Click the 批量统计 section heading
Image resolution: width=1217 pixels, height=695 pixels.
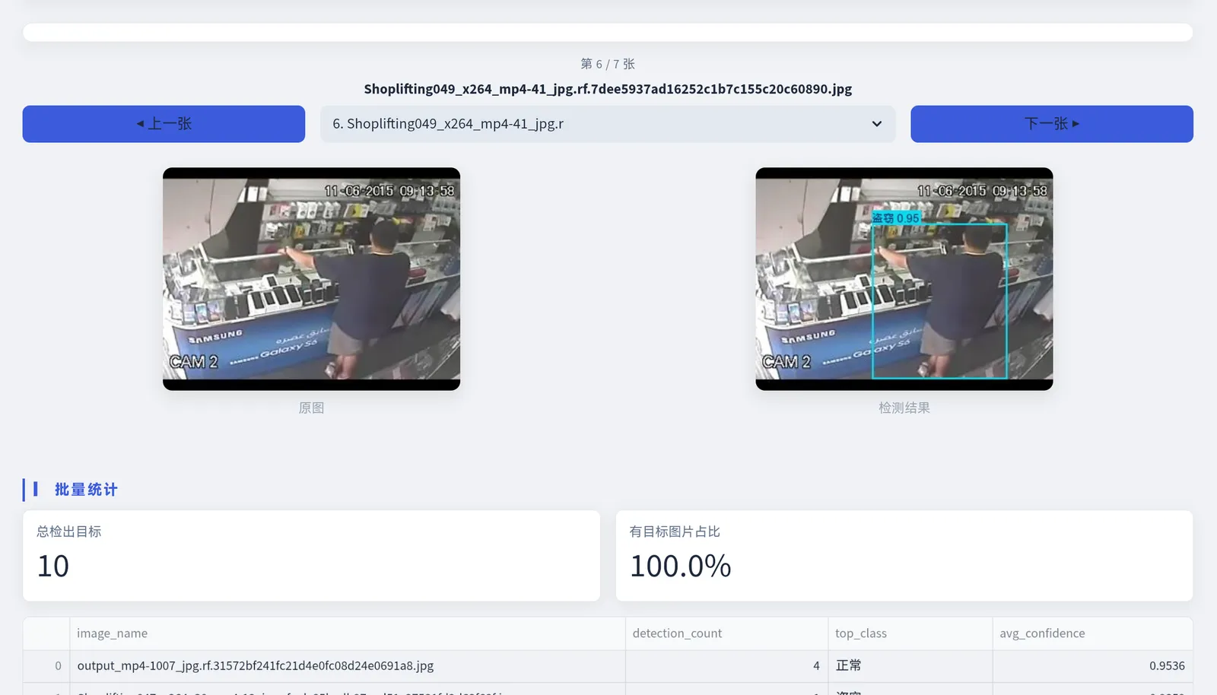coord(86,490)
